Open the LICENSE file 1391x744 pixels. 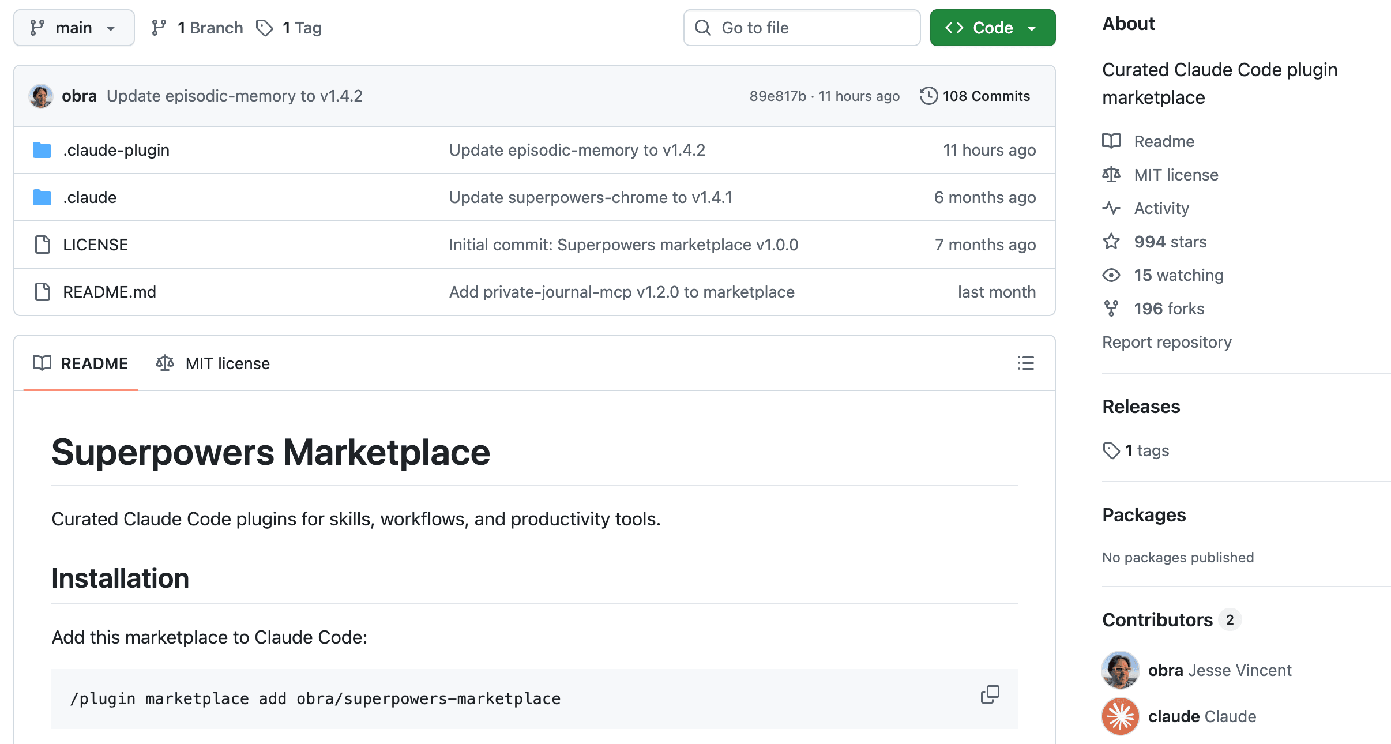(95, 245)
